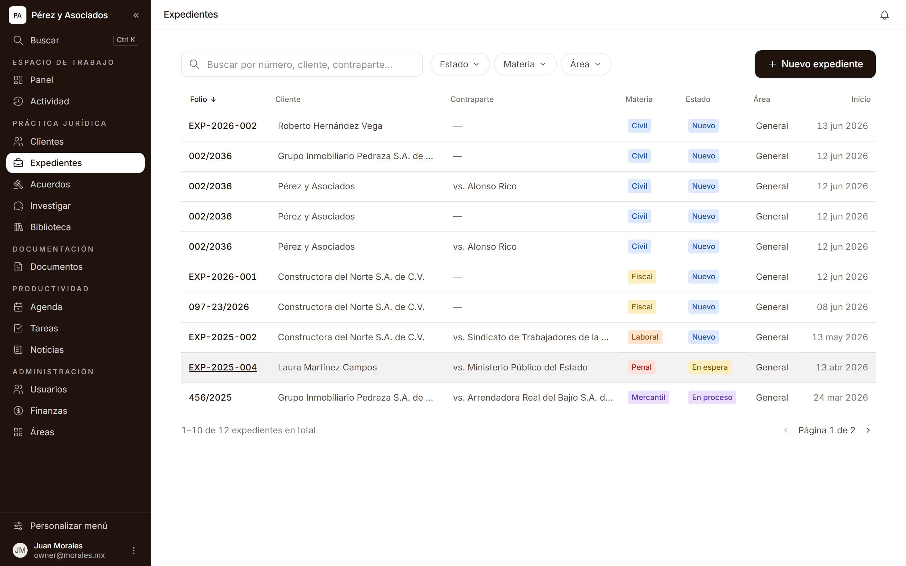Image resolution: width=906 pixels, height=566 pixels.
Task: Click the En proceso status badge
Action: click(x=712, y=397)
